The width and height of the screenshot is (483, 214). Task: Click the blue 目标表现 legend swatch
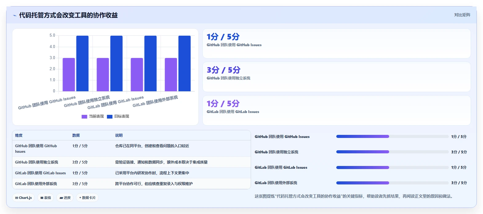pos(110,117)
